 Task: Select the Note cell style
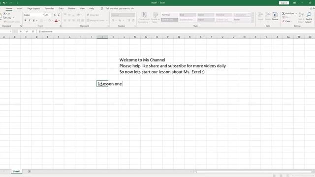[x=242, y=20]
